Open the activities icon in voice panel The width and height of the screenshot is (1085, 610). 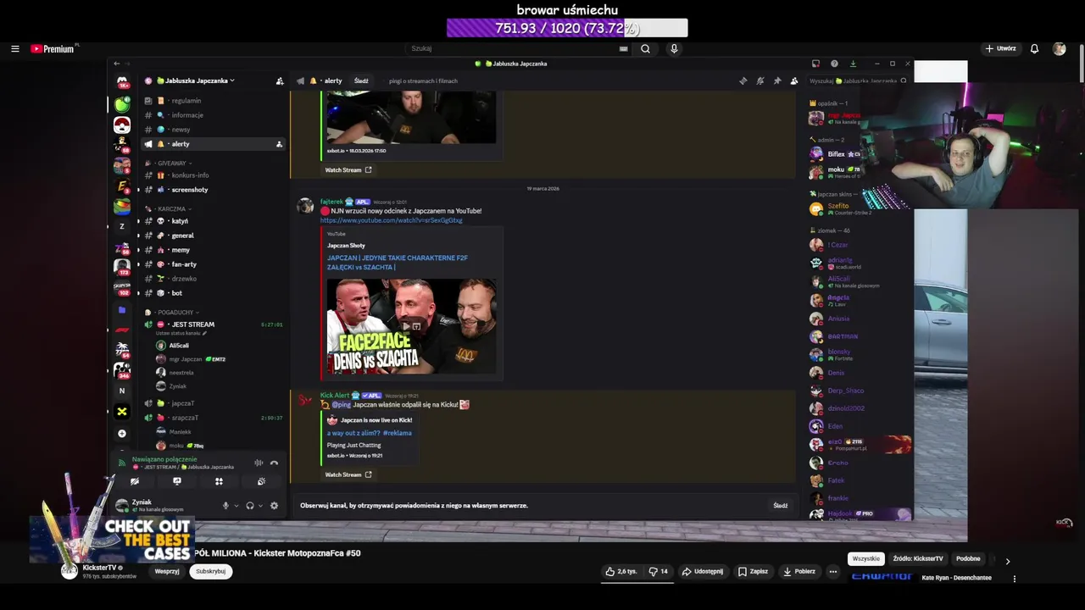[219, 481]
